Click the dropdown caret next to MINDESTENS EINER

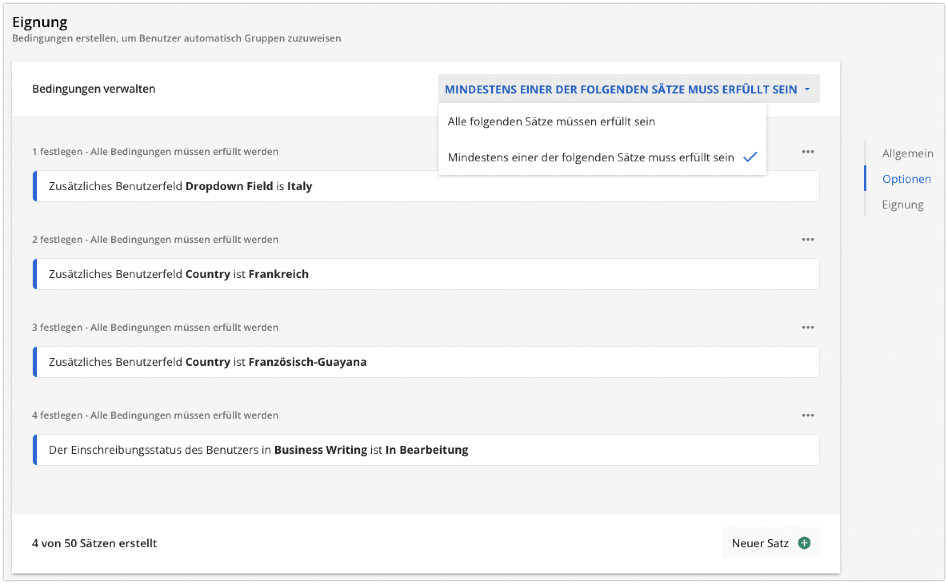click(x=807, y=89)
